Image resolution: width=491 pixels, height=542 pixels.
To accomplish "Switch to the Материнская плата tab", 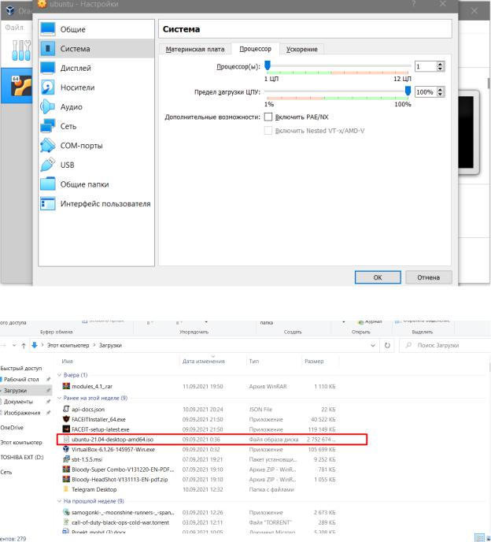I will coord(195,49).
